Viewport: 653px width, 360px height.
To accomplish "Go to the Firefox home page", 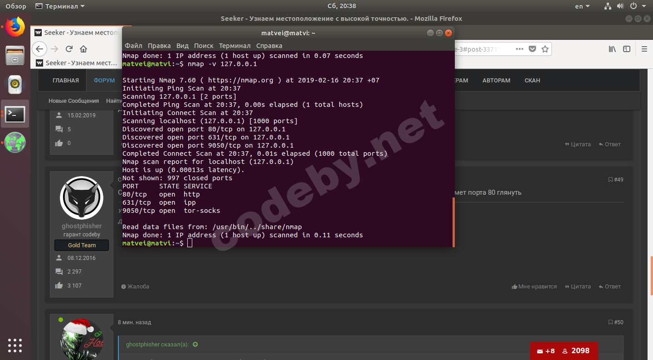I will pos(83,49).
